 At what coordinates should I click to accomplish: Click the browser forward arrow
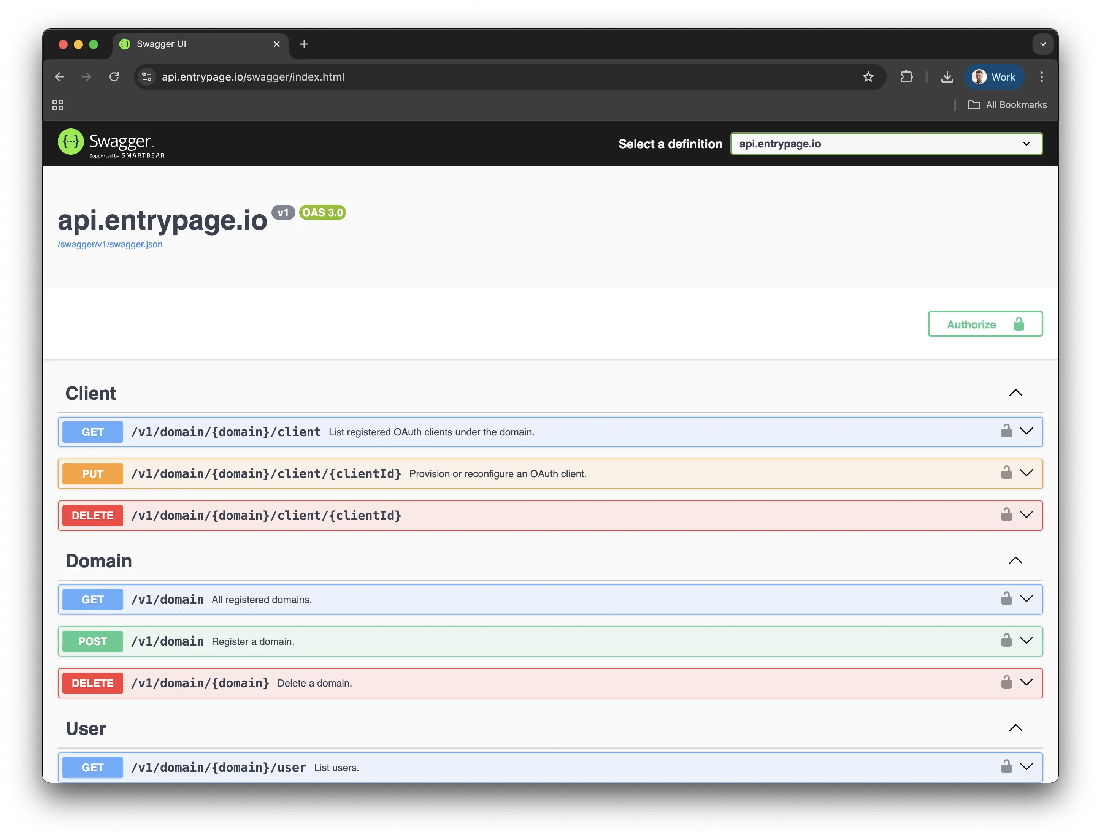point(87,77)
